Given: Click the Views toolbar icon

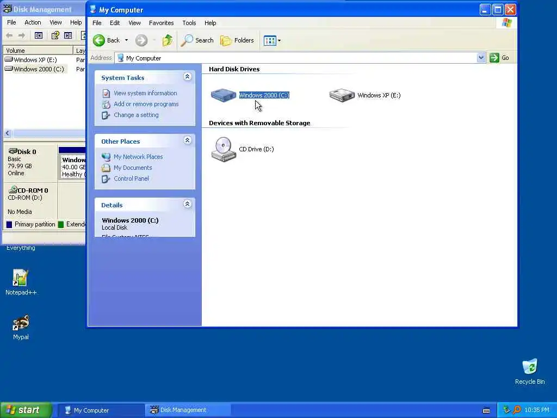Looking at the screenshot, I should (270, 40).
